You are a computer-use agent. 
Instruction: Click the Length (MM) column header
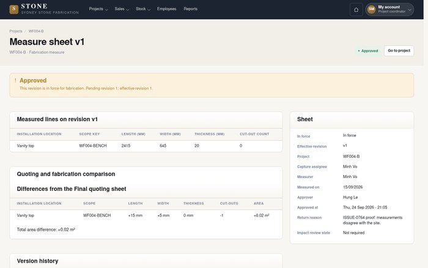coord(133,134)
